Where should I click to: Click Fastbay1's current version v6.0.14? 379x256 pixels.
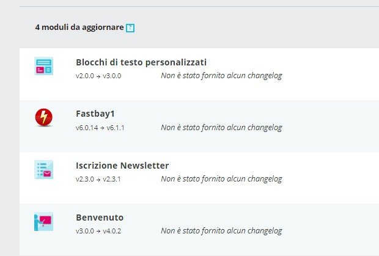[87, 128]
